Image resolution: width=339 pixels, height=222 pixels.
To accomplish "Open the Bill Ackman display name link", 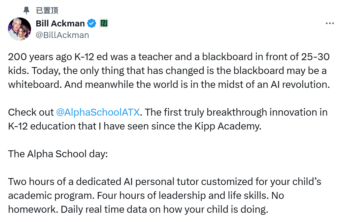I will pos(60,23).
